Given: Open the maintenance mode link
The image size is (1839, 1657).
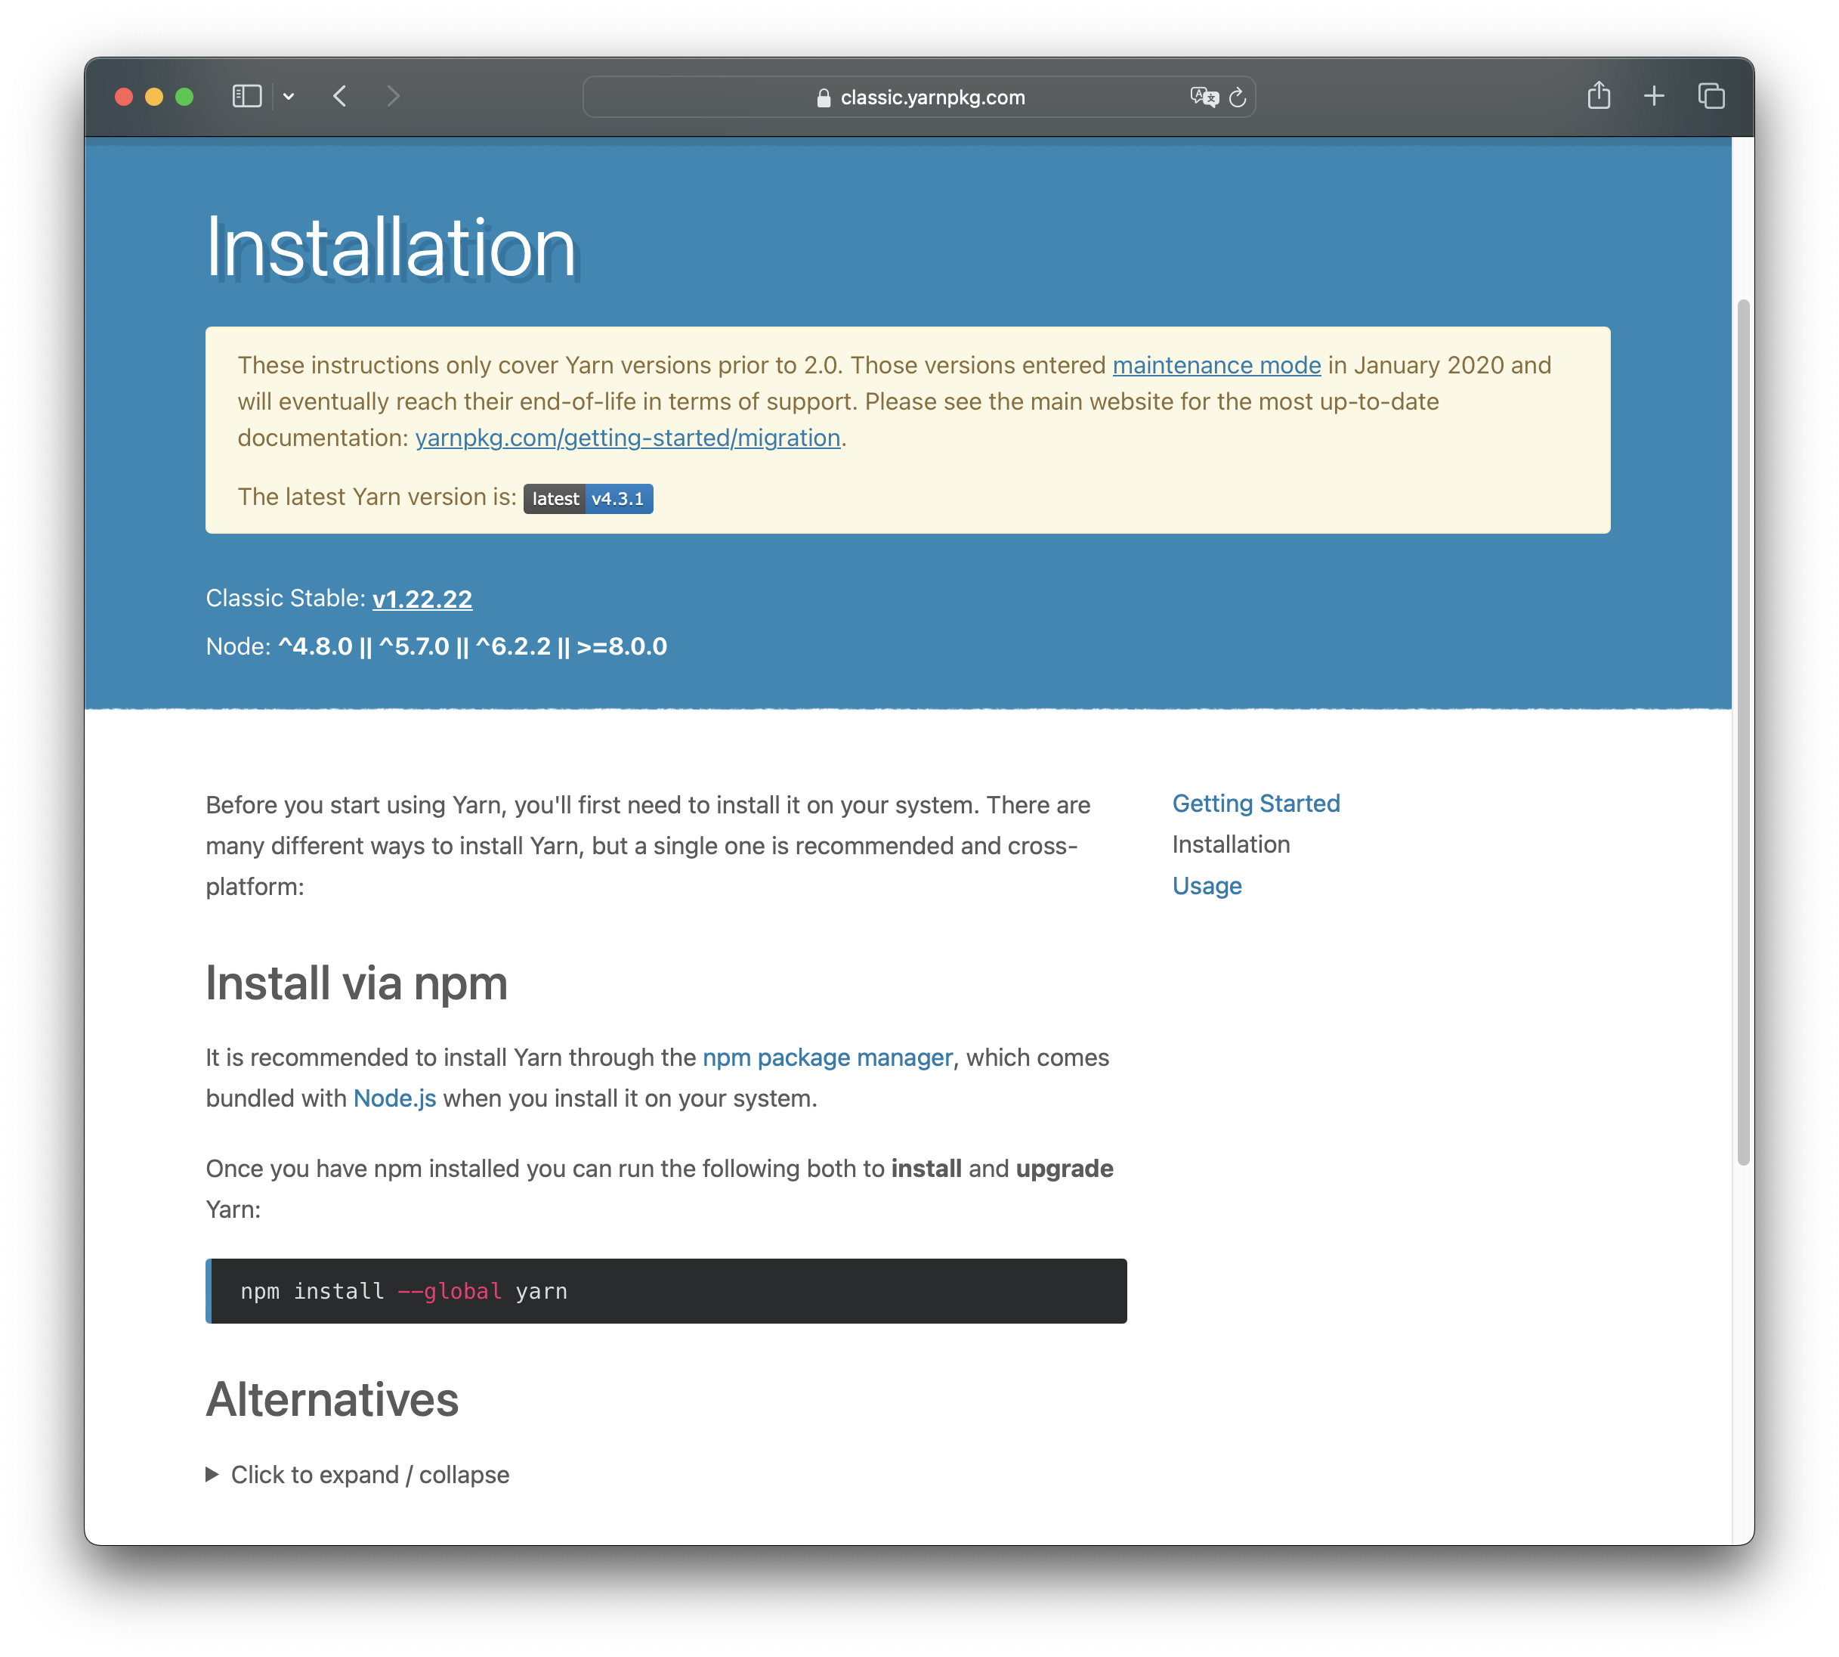Looking at the screenshot, I should 1216,365.
